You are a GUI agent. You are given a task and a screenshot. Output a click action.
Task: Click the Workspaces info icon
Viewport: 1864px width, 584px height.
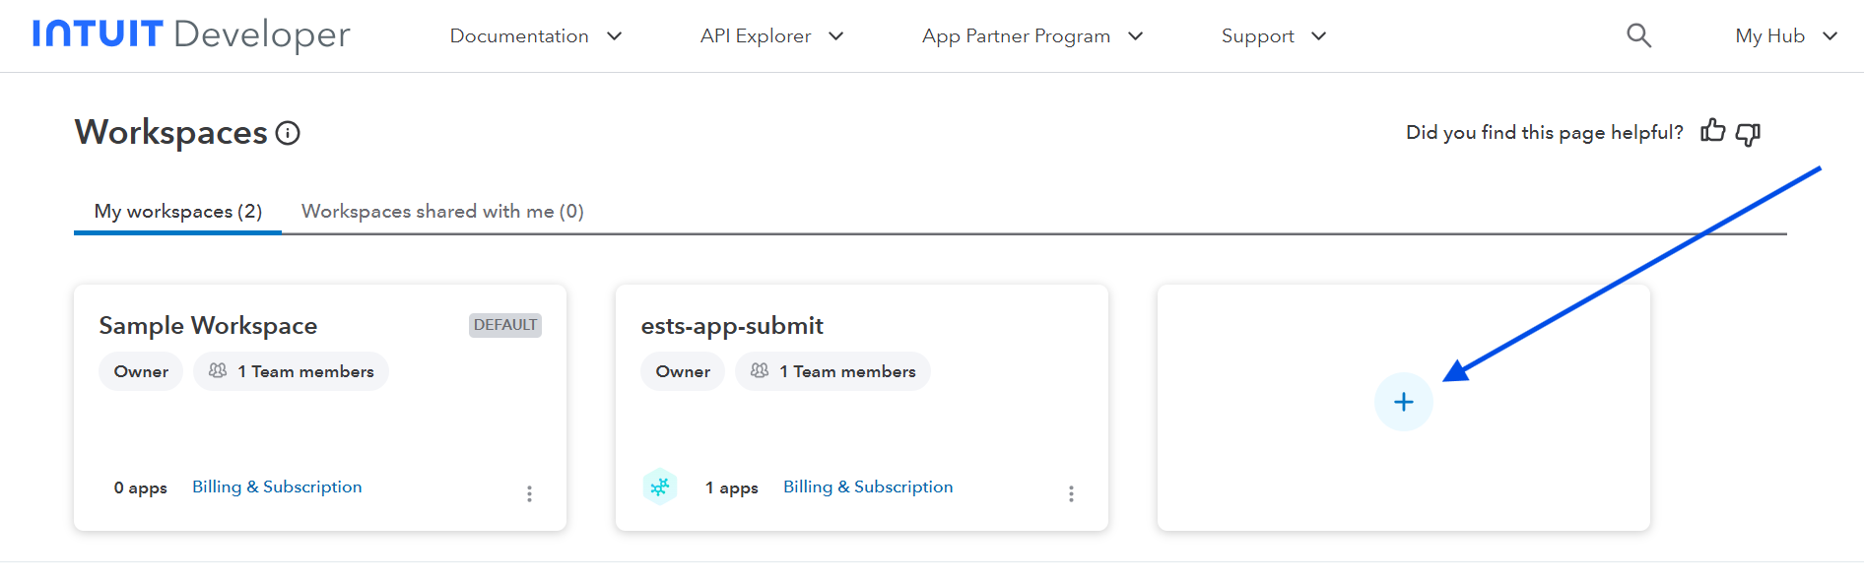[288, 133]
